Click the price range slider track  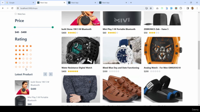tap(34, 27)
